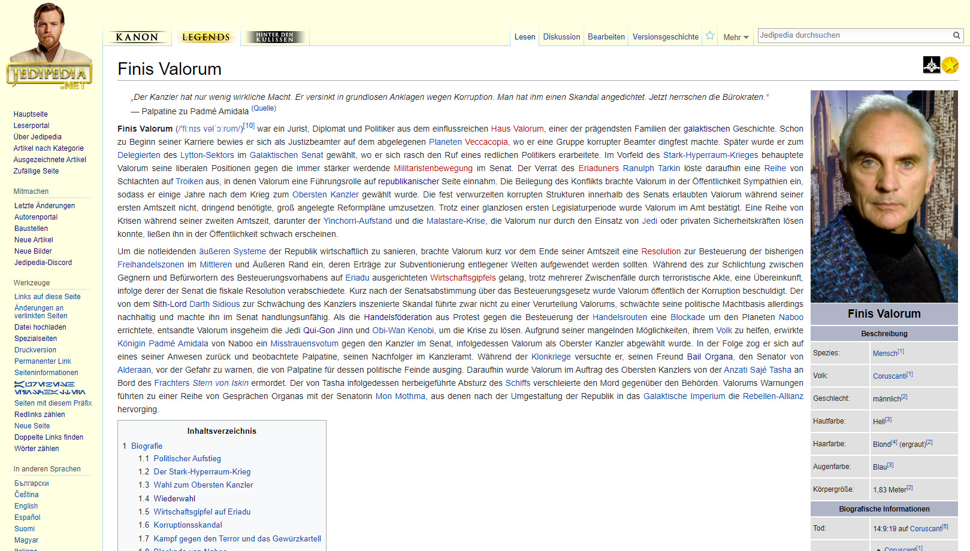The width and height of the screenshot is (970, 551).
Task: Jump to Korruptionsskandal section
Action: [188, 525]
